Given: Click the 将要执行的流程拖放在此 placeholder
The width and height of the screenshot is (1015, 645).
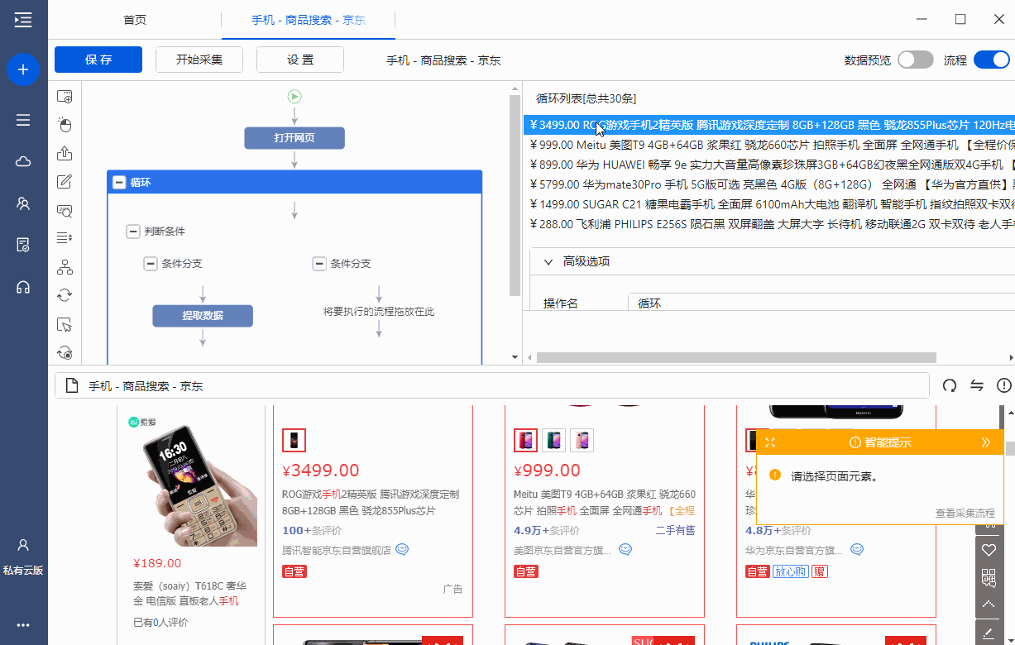Looking at the screenshot, I should 379,312.
